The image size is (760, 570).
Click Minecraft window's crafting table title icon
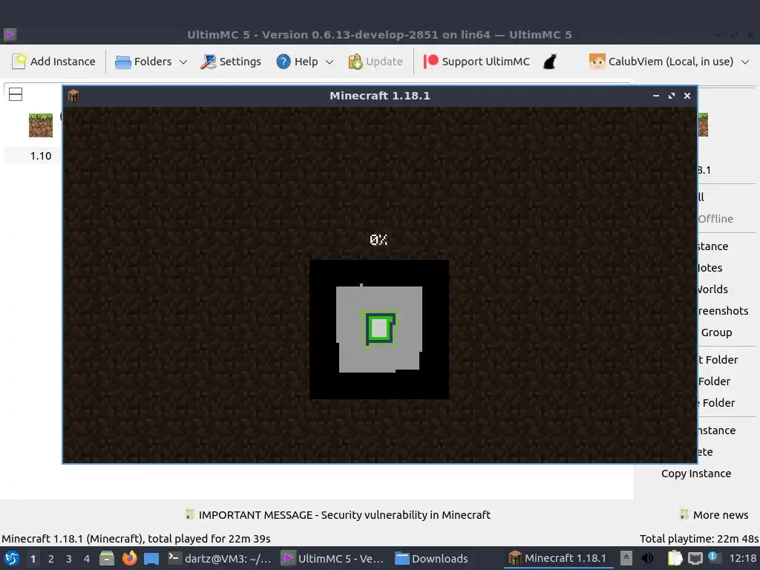coord(73,96)
